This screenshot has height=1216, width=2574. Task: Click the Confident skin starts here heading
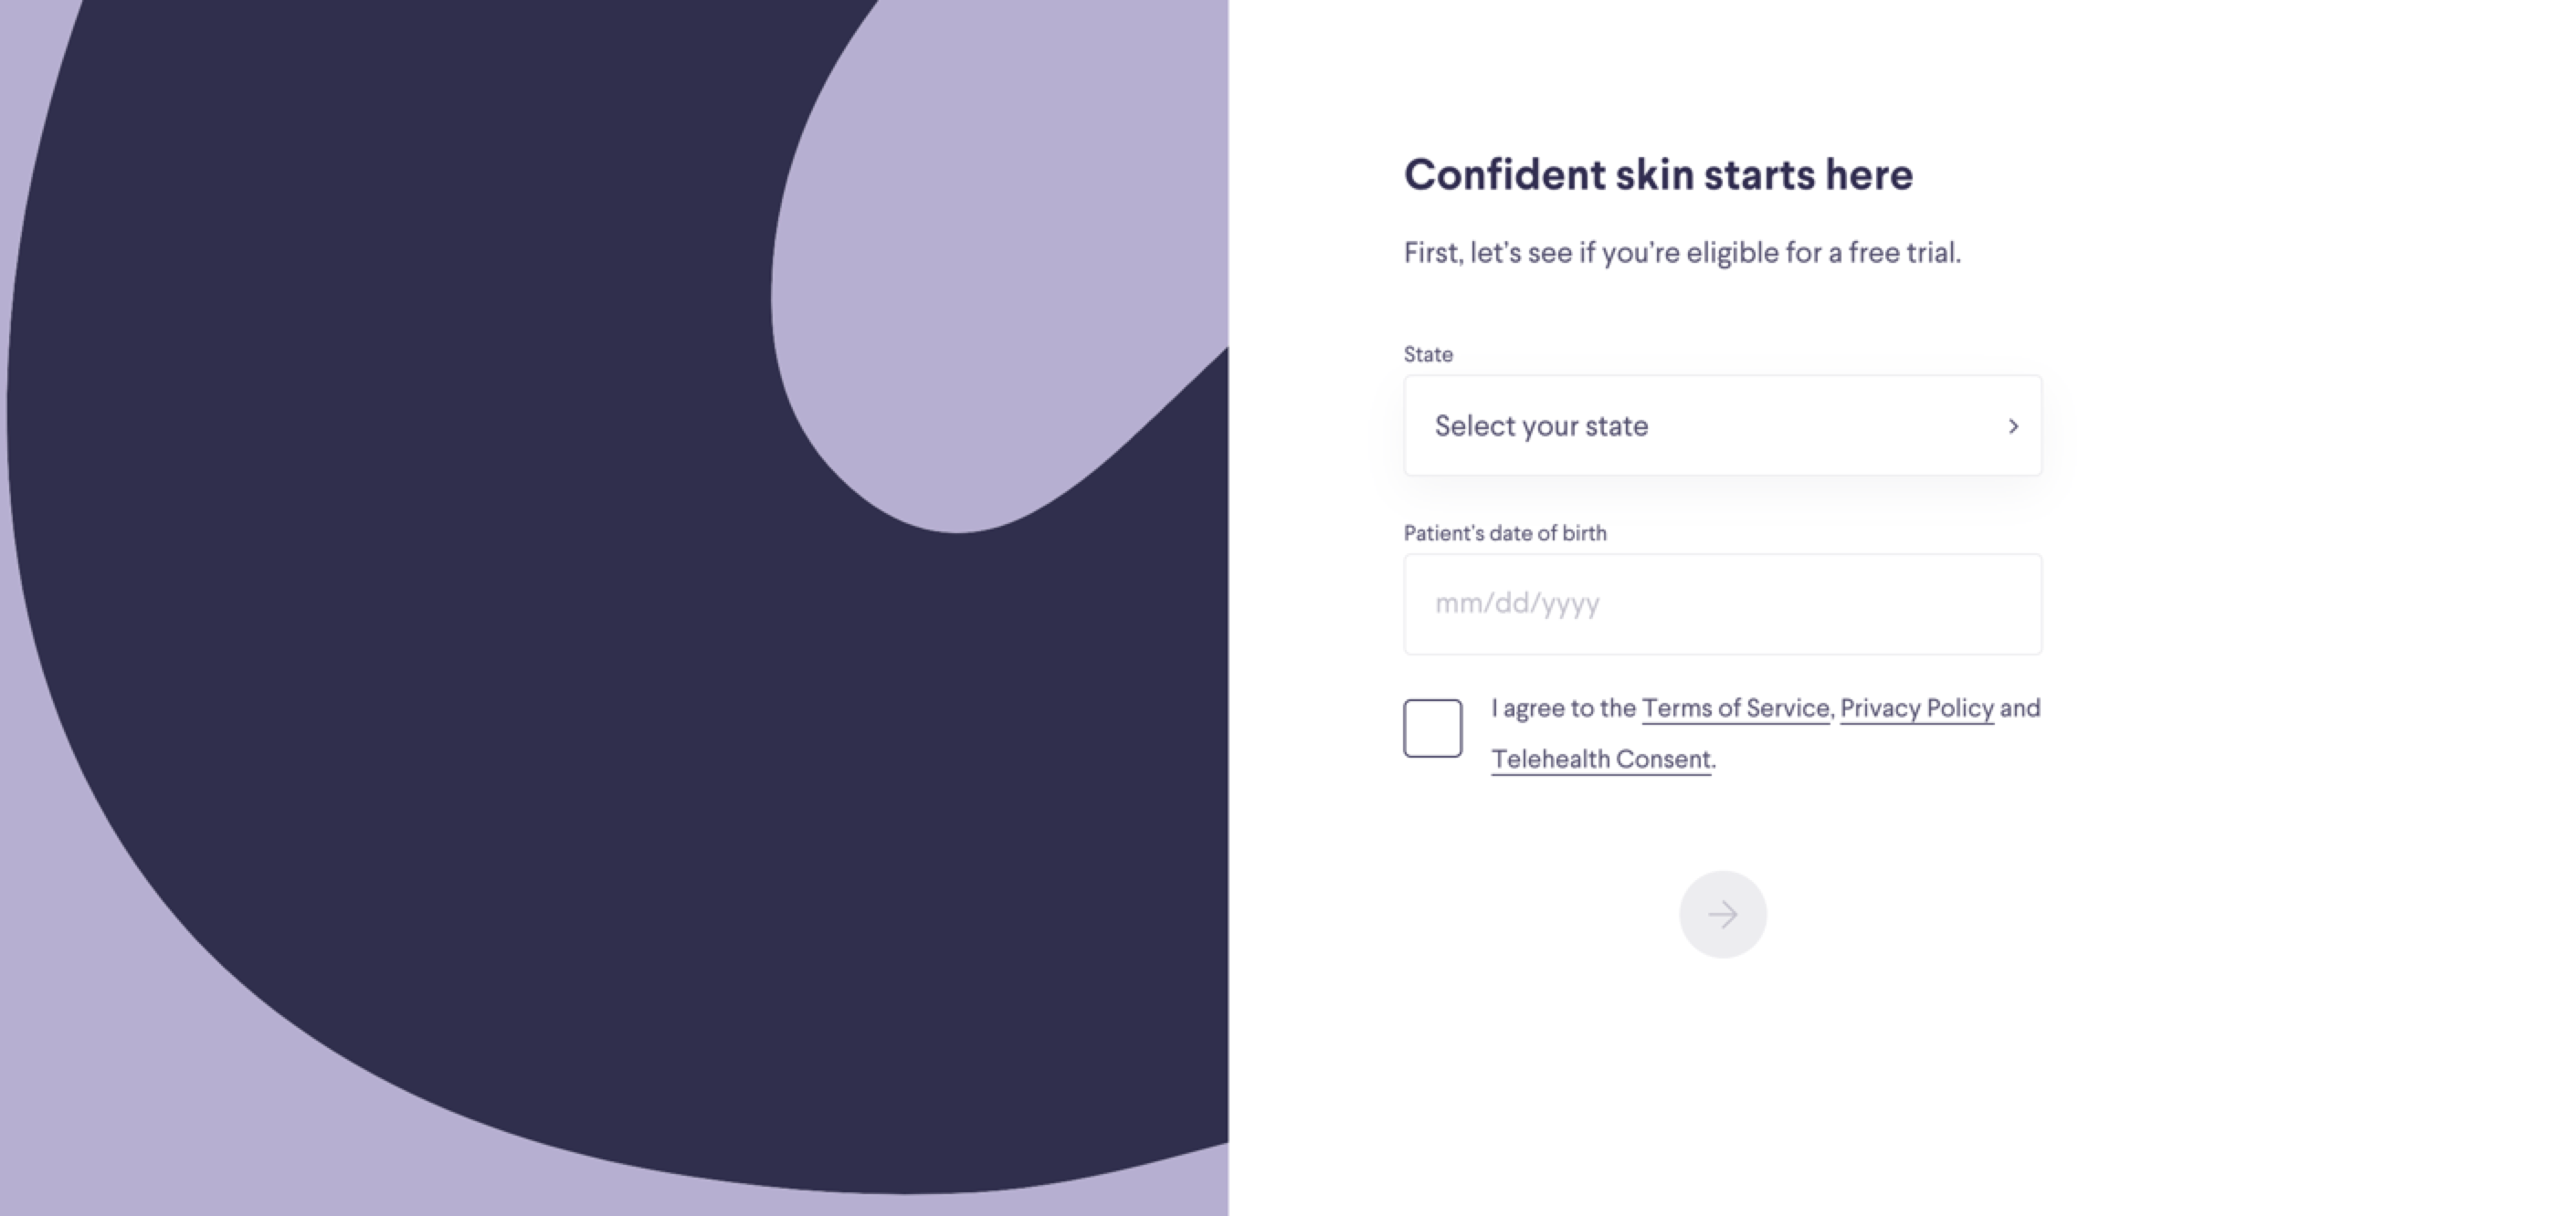(1658, 174)
